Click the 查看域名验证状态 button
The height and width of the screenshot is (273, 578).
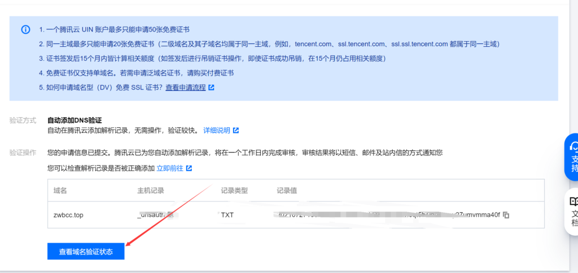(86, 252)
